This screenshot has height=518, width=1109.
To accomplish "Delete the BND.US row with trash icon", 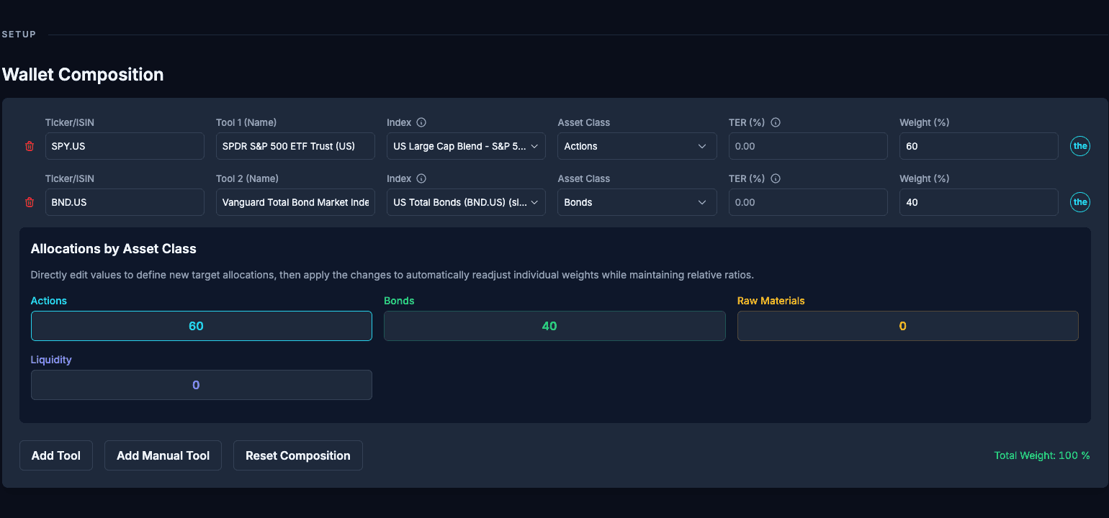I will tap(30, 202).
